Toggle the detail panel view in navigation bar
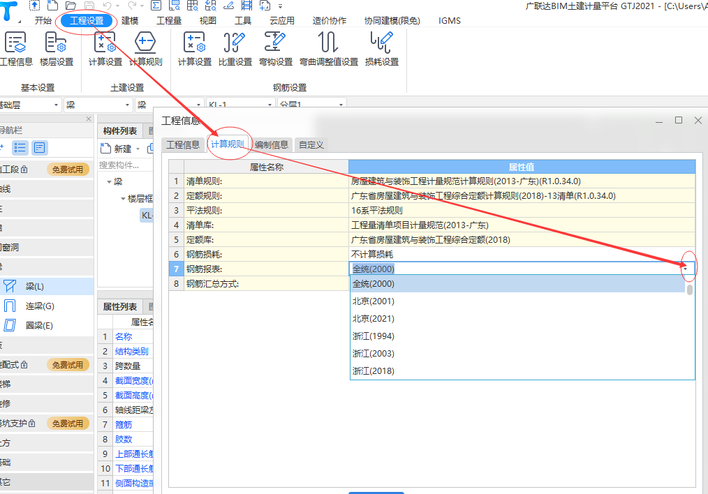 (x=40, y=147)
